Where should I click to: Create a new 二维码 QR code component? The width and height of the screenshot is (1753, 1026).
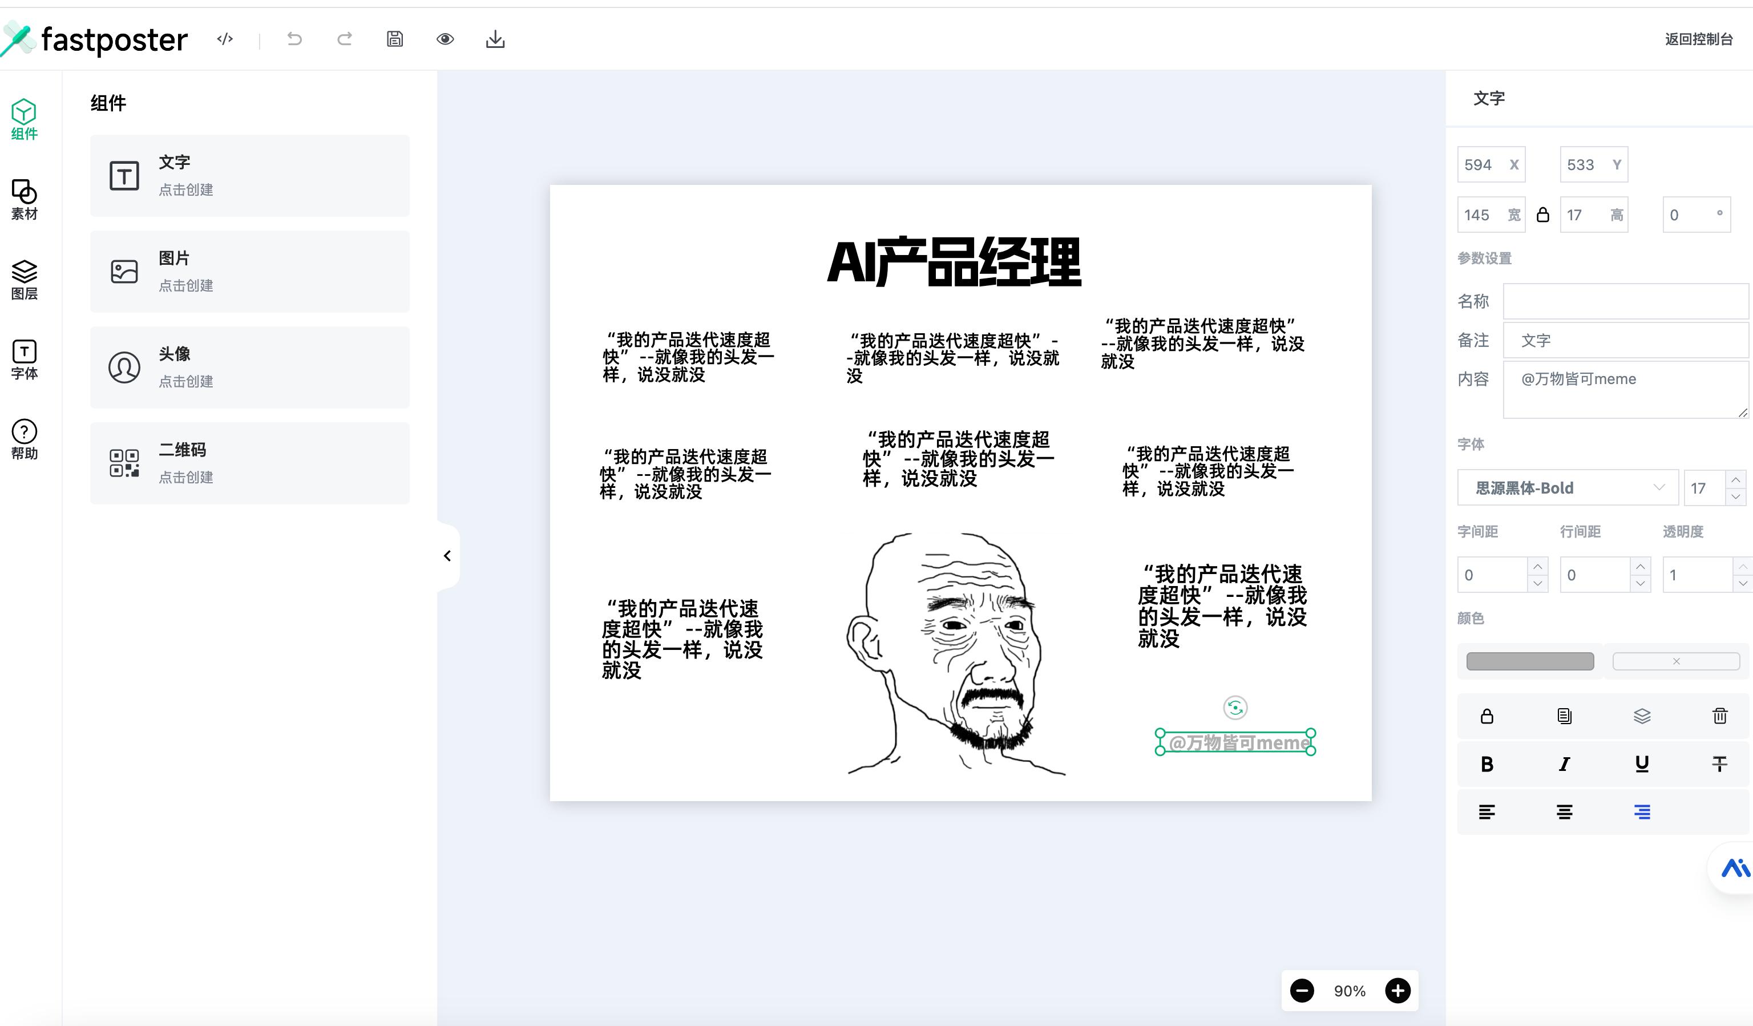[x=250, y=463]
